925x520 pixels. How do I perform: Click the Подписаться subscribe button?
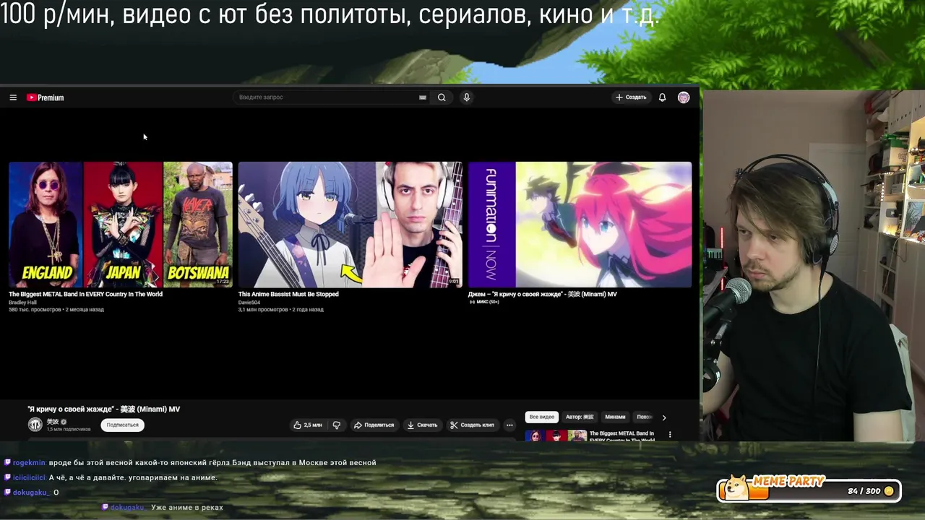[123, 425]
